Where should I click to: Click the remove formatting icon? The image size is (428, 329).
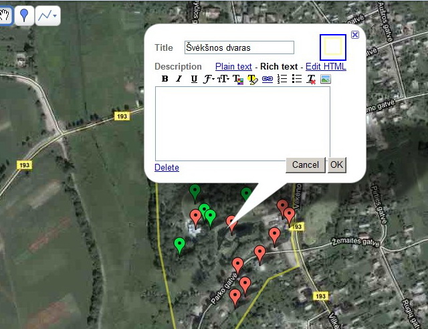[311, 79]
